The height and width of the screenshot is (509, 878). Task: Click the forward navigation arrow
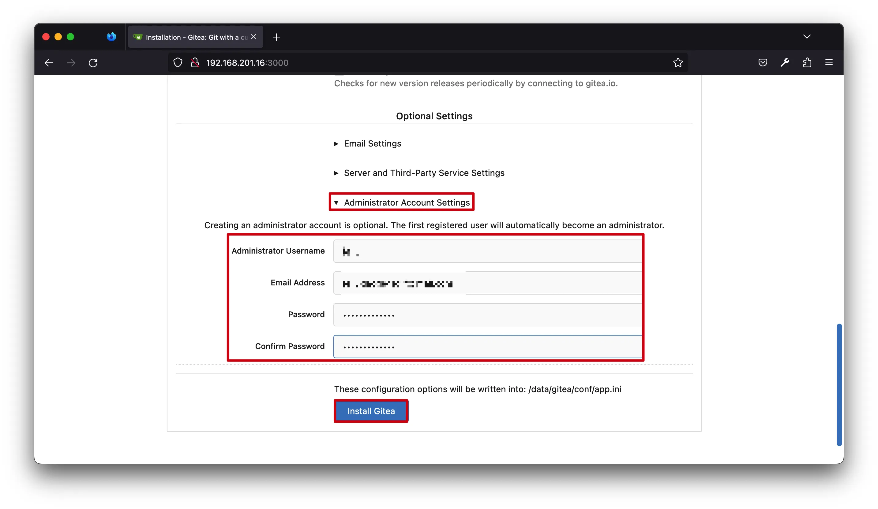coord(71,63)
